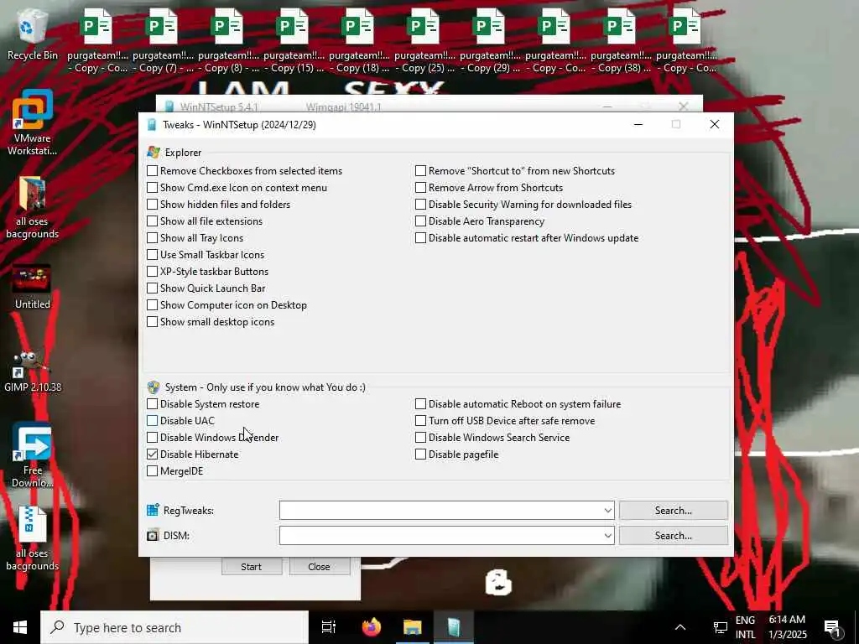Image resolution: width=859 pixels, height=644 pixels.
Task: Toggle the Disable pagefile checkbox
Action: (x=421, y=454)
